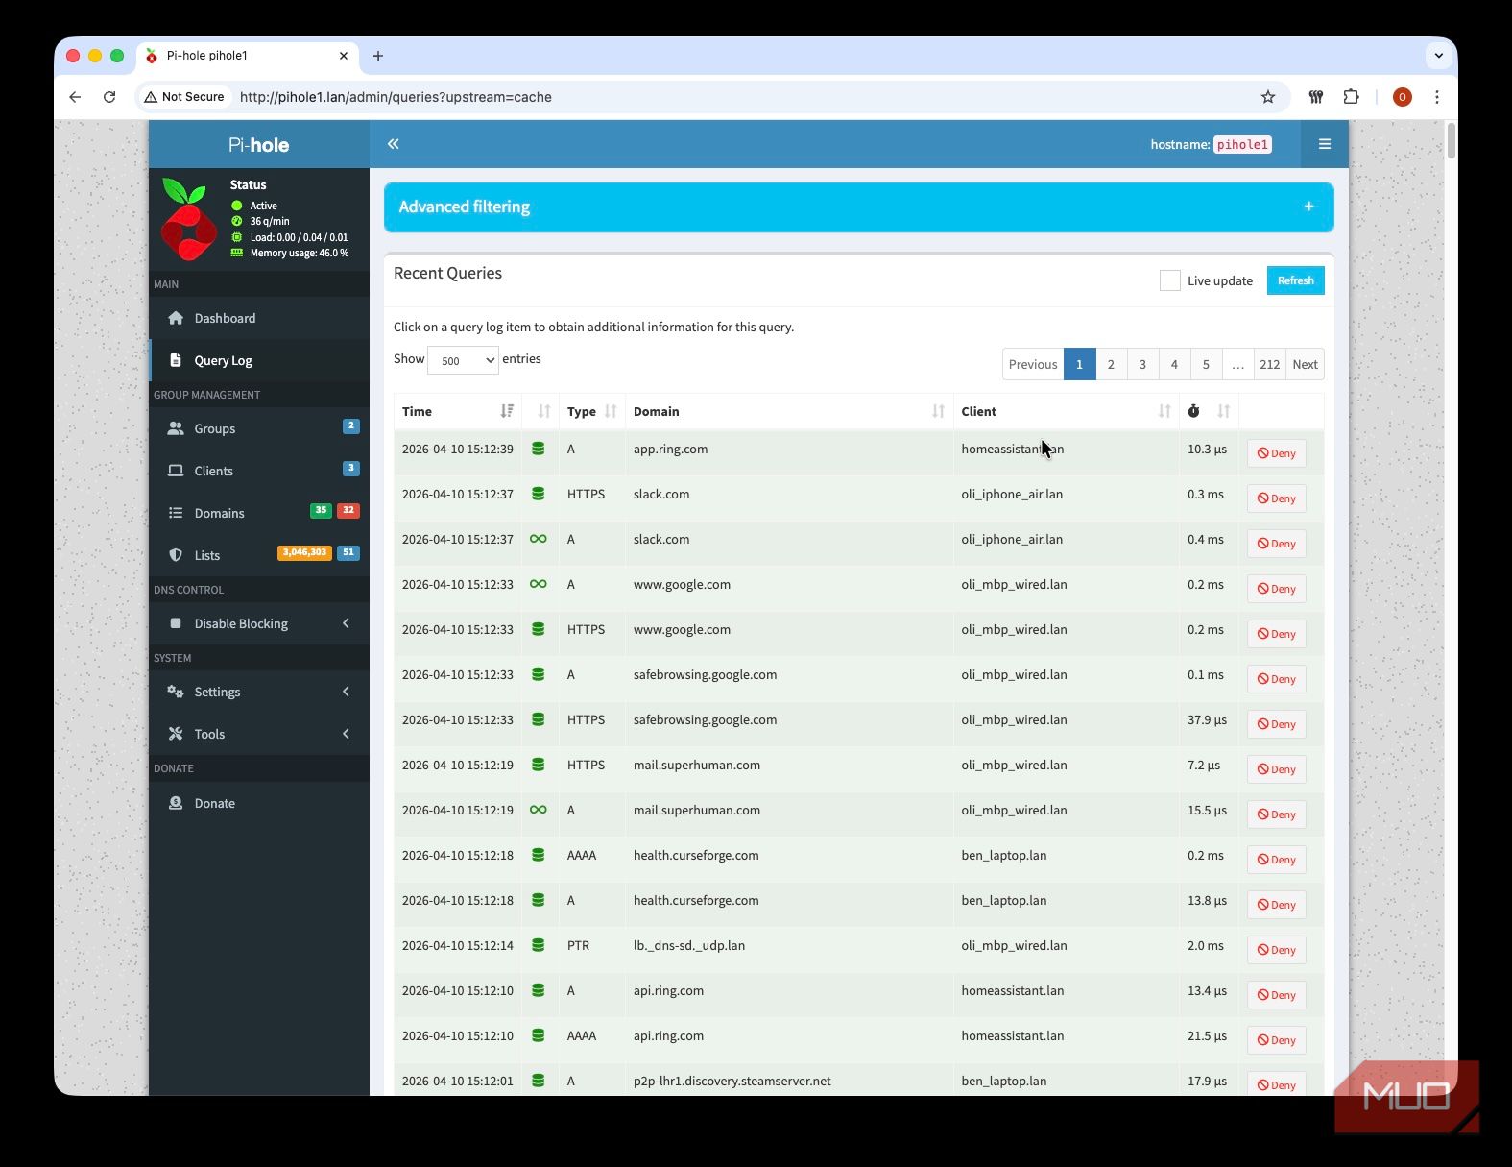Screen dimensions: 1512x1167
Task: Click the forwarded status icon for www.google.com A query
Action: 539,584
